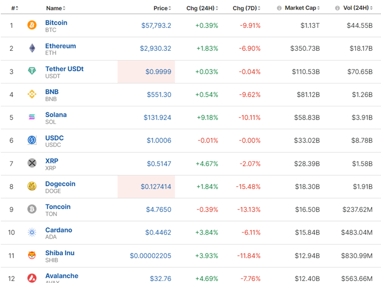Open the XRP coin name link
This screenshot has height=283, width=381.
pyautogui.click(x=52, y=161)
